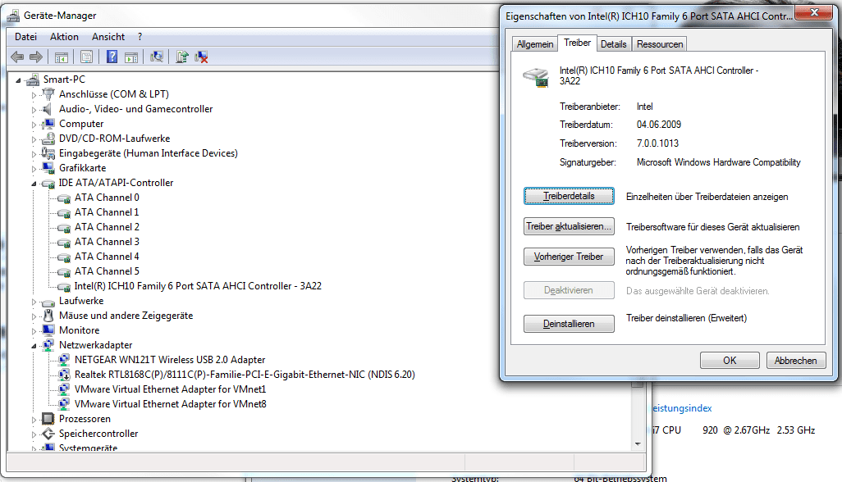Click the Speichercontroller icon
This screenshot has width=842, height=482.
point(48,433)
